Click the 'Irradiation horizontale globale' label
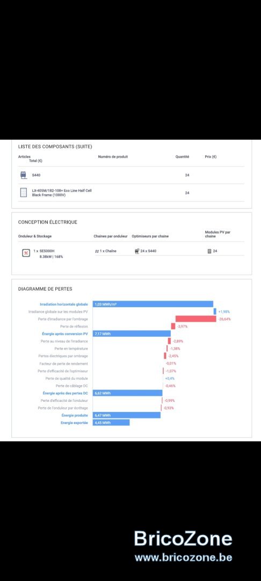Image resolution: width=261 pixels, height=581 pixels. [64, 304]
